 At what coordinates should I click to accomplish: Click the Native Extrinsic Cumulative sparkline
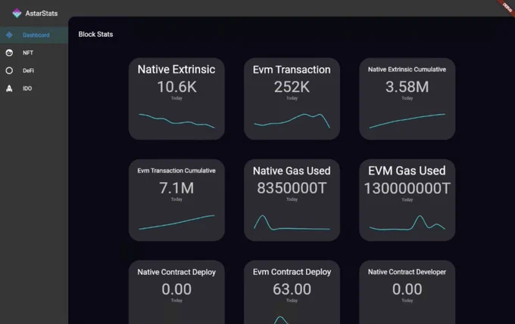pos(407,121)
